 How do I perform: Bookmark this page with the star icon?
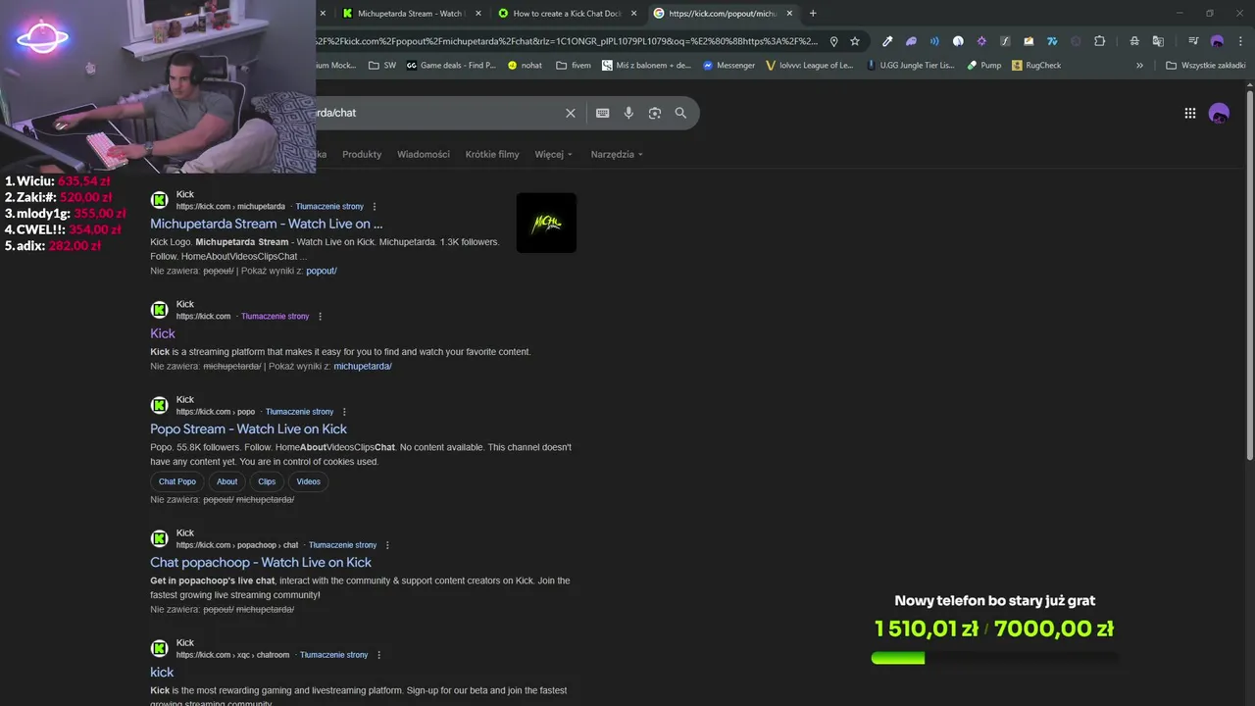855,41
